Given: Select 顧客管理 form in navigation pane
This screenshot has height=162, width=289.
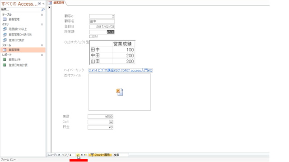Looking at the screenshot, I should (14, 50).
